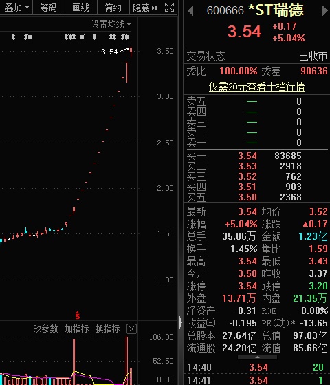
Task: Select the 14:41 trade tick row
Action: pyautogui.click(x=256, y=380)
